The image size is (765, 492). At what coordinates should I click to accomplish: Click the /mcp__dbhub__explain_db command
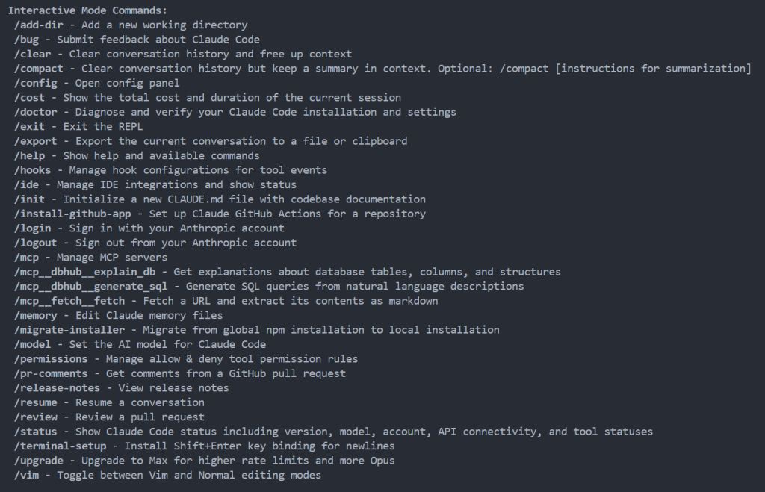click(85, 272)
